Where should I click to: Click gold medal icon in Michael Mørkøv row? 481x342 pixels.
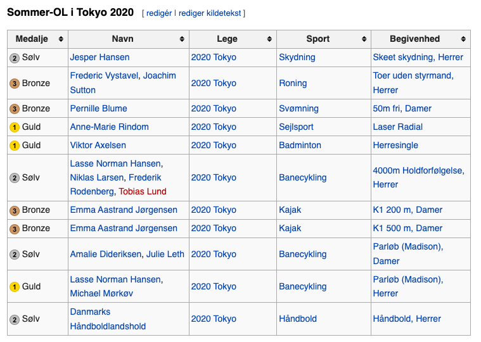[x=15, y=287]
